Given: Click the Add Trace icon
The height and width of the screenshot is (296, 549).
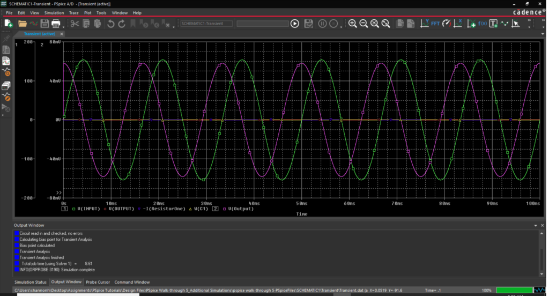Looking at the screenshot, I should coord(471,24).
